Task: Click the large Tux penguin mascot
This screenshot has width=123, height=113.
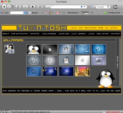Action: [105, 79]
